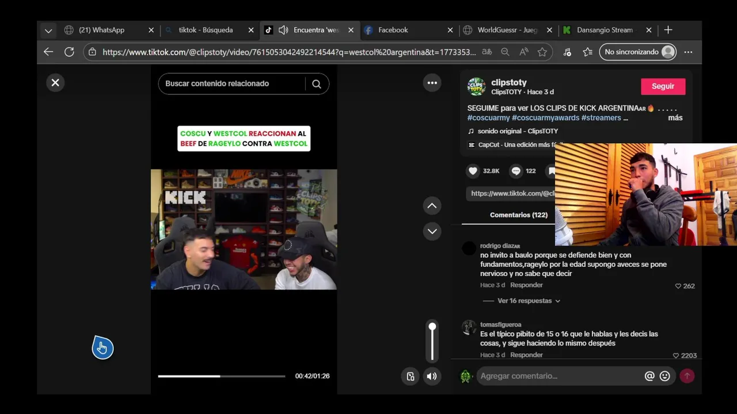
Task: Go to next video with down arrow
Action: (x=432, y=231)
